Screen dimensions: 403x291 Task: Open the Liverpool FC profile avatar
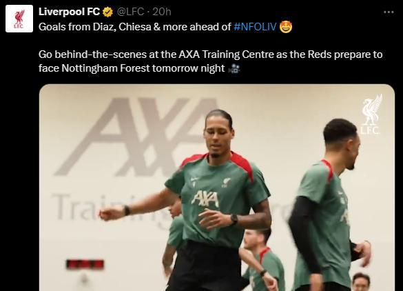[x=19, y=19]
